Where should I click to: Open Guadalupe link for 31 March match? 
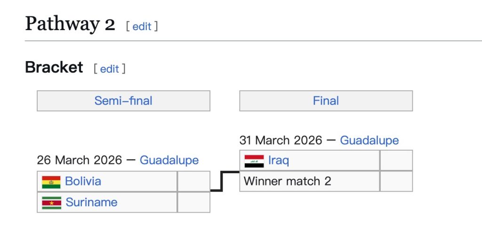(369, 140)
